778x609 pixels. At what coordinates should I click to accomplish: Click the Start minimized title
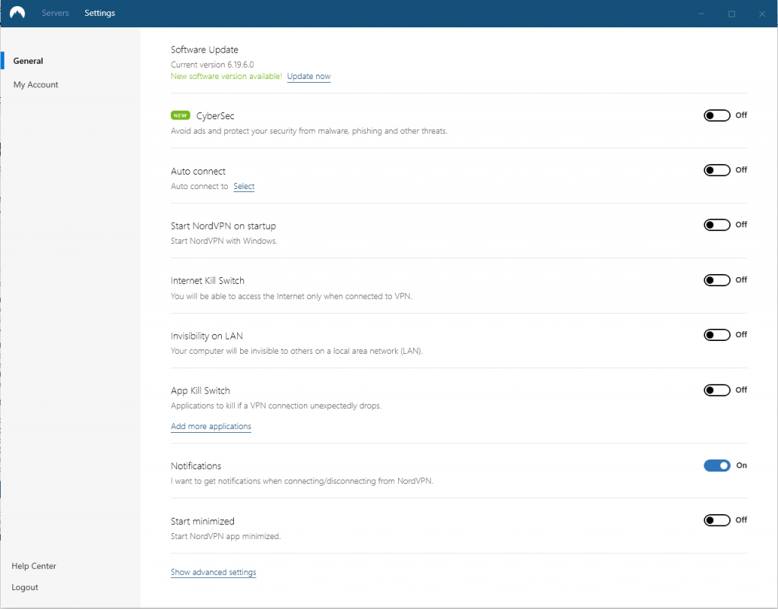(x=202, y=521)
